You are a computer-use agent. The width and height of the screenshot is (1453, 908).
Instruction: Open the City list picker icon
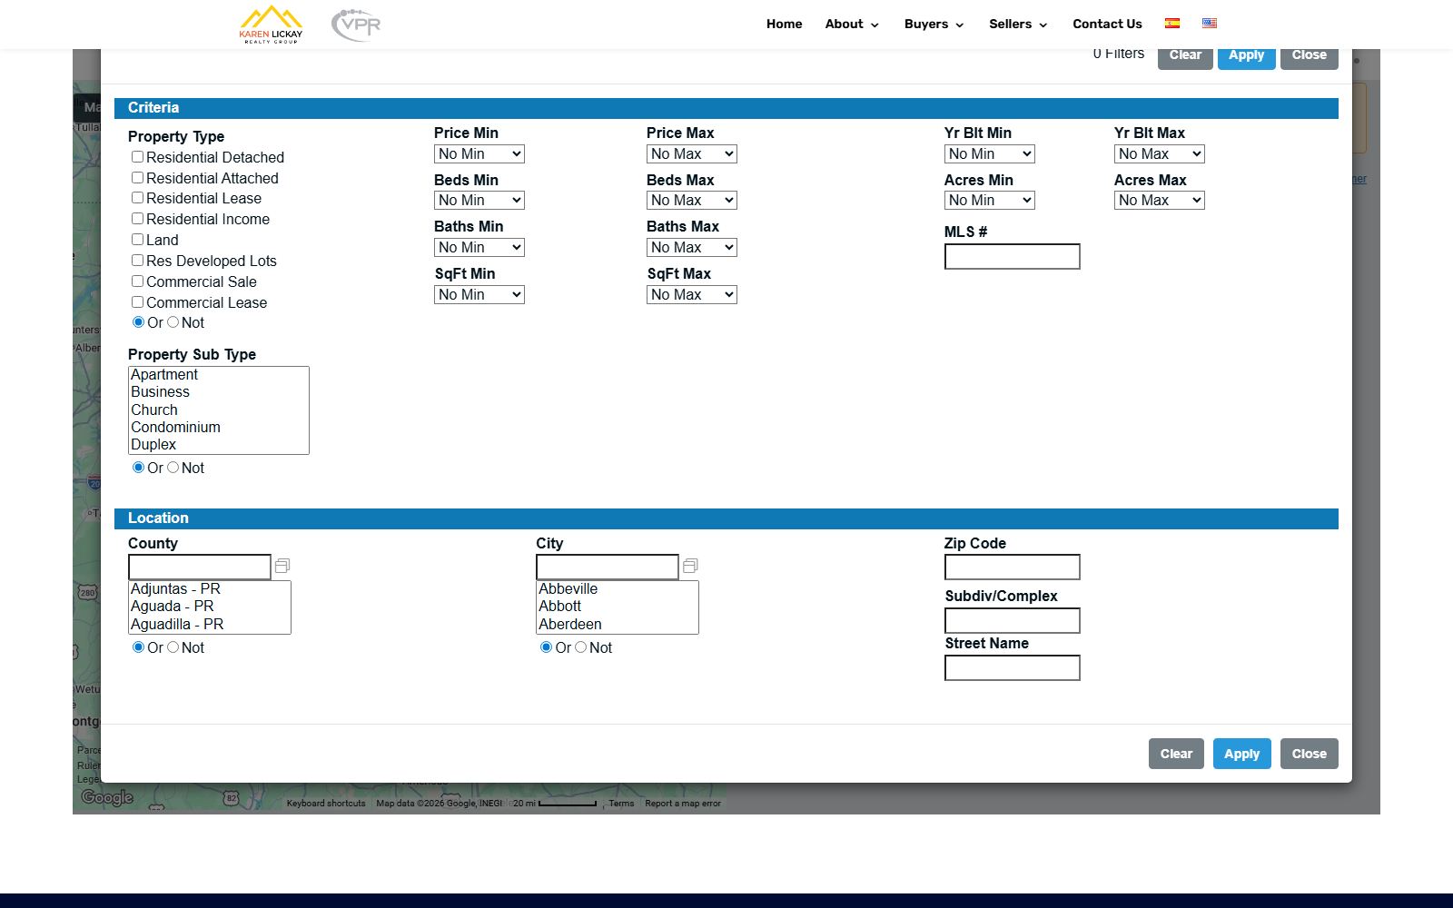pyautogui.click(x=690, y=566)
